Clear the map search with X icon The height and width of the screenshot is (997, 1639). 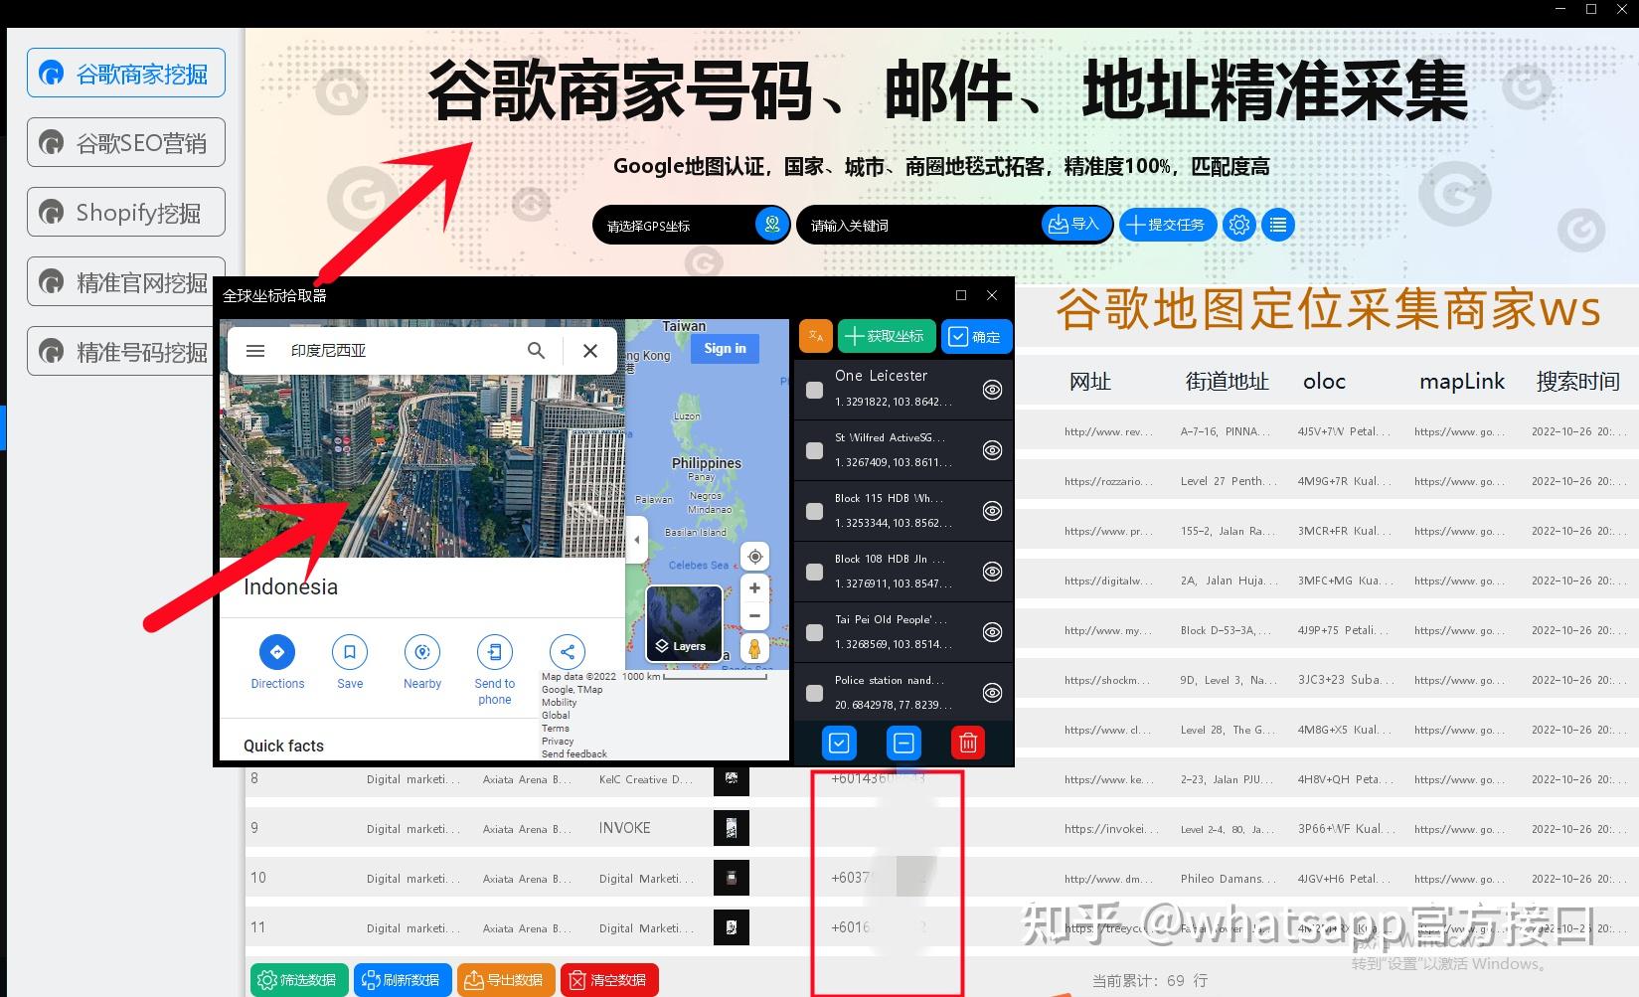[590, 350]
